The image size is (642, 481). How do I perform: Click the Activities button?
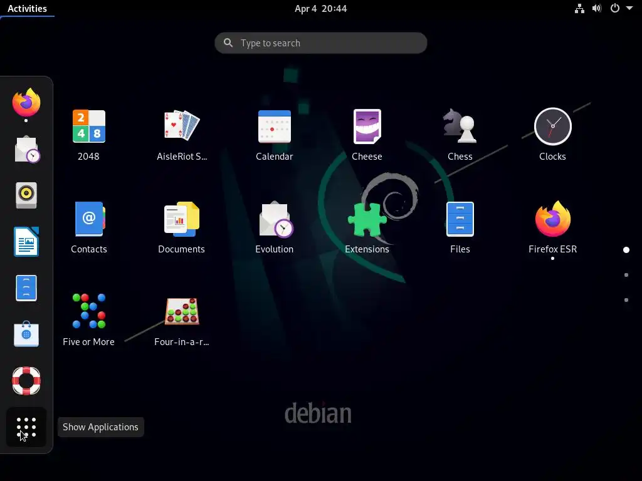(x=27, y=9)
